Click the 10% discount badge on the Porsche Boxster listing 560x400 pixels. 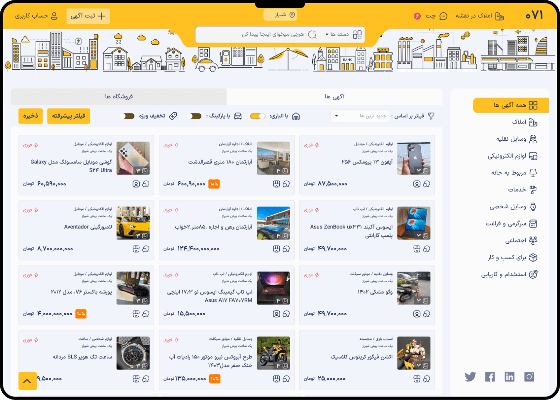click(x=81, y=314)
